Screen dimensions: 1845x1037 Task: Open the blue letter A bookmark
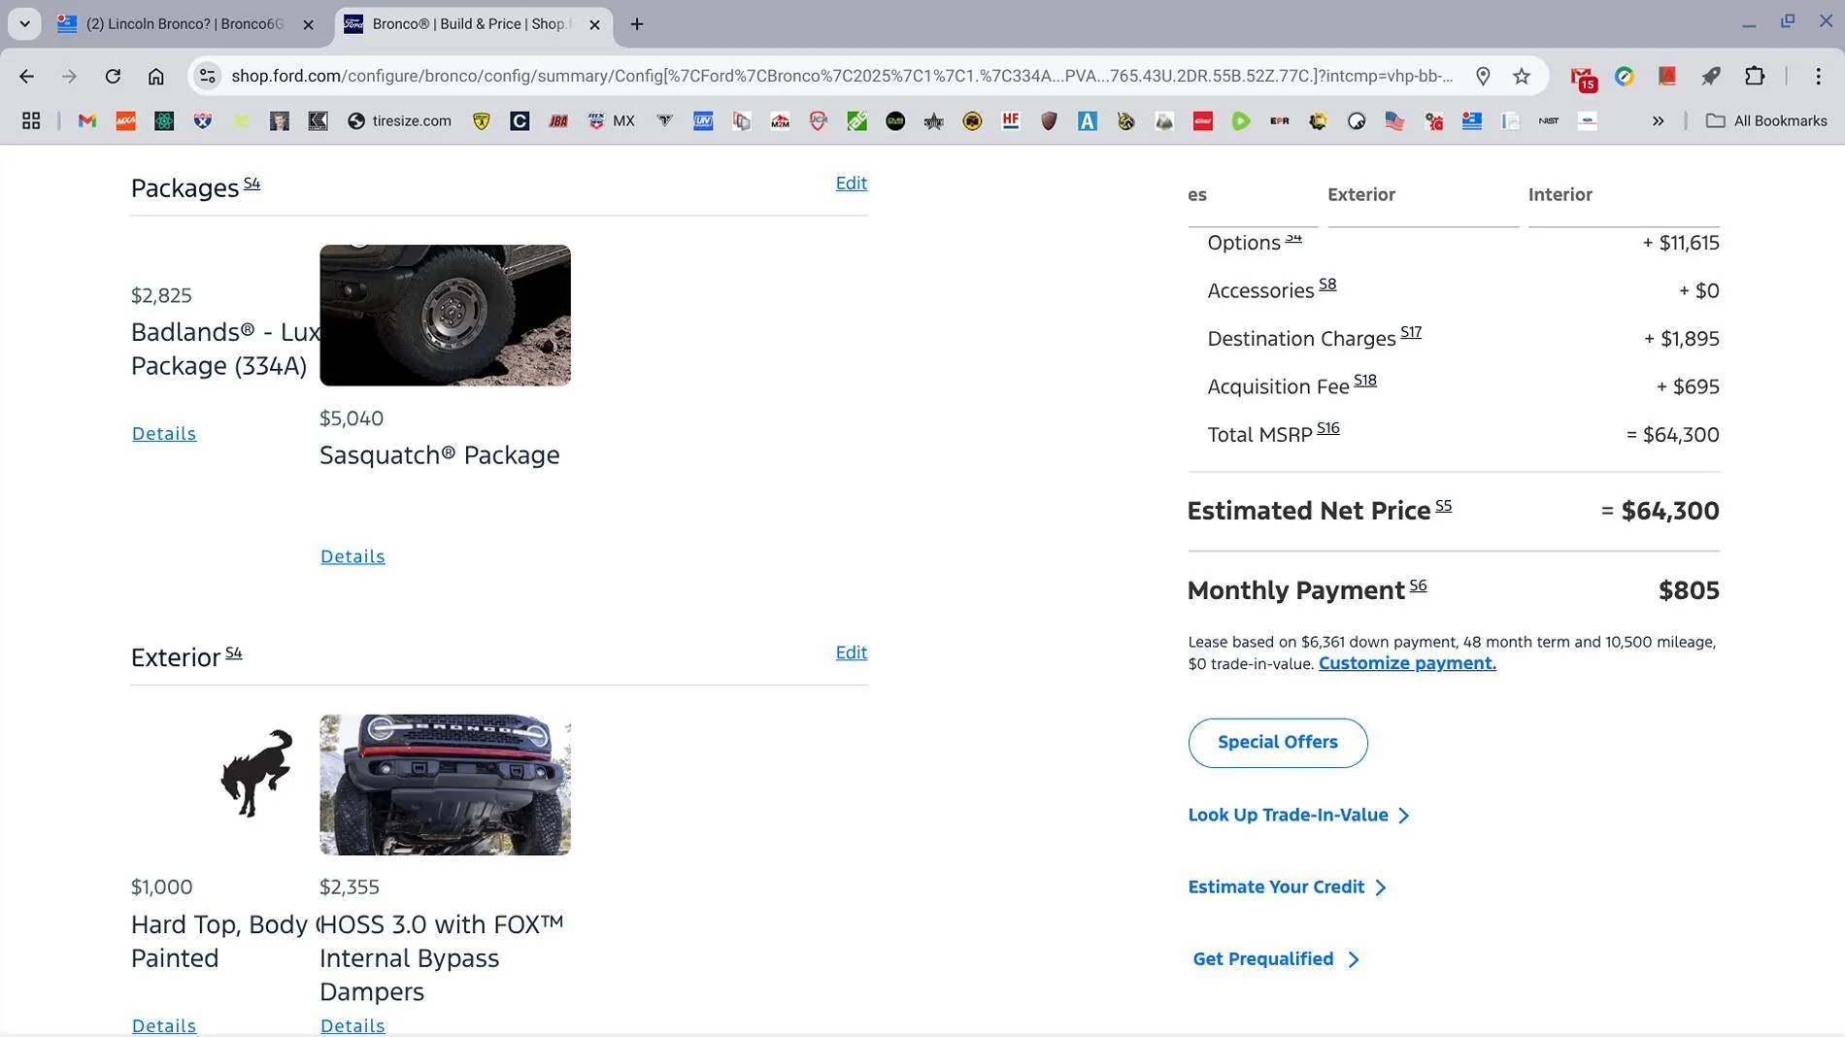coord(1088,120)
